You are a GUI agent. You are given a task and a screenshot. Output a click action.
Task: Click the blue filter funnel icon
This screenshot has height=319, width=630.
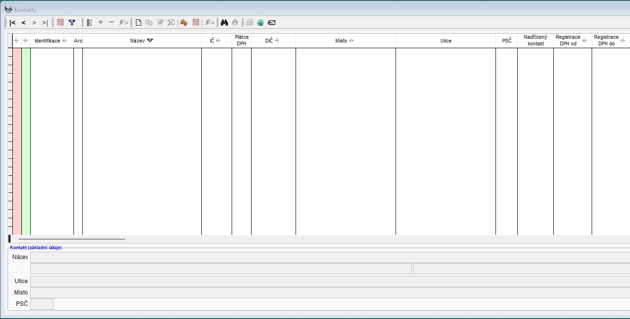72,22
